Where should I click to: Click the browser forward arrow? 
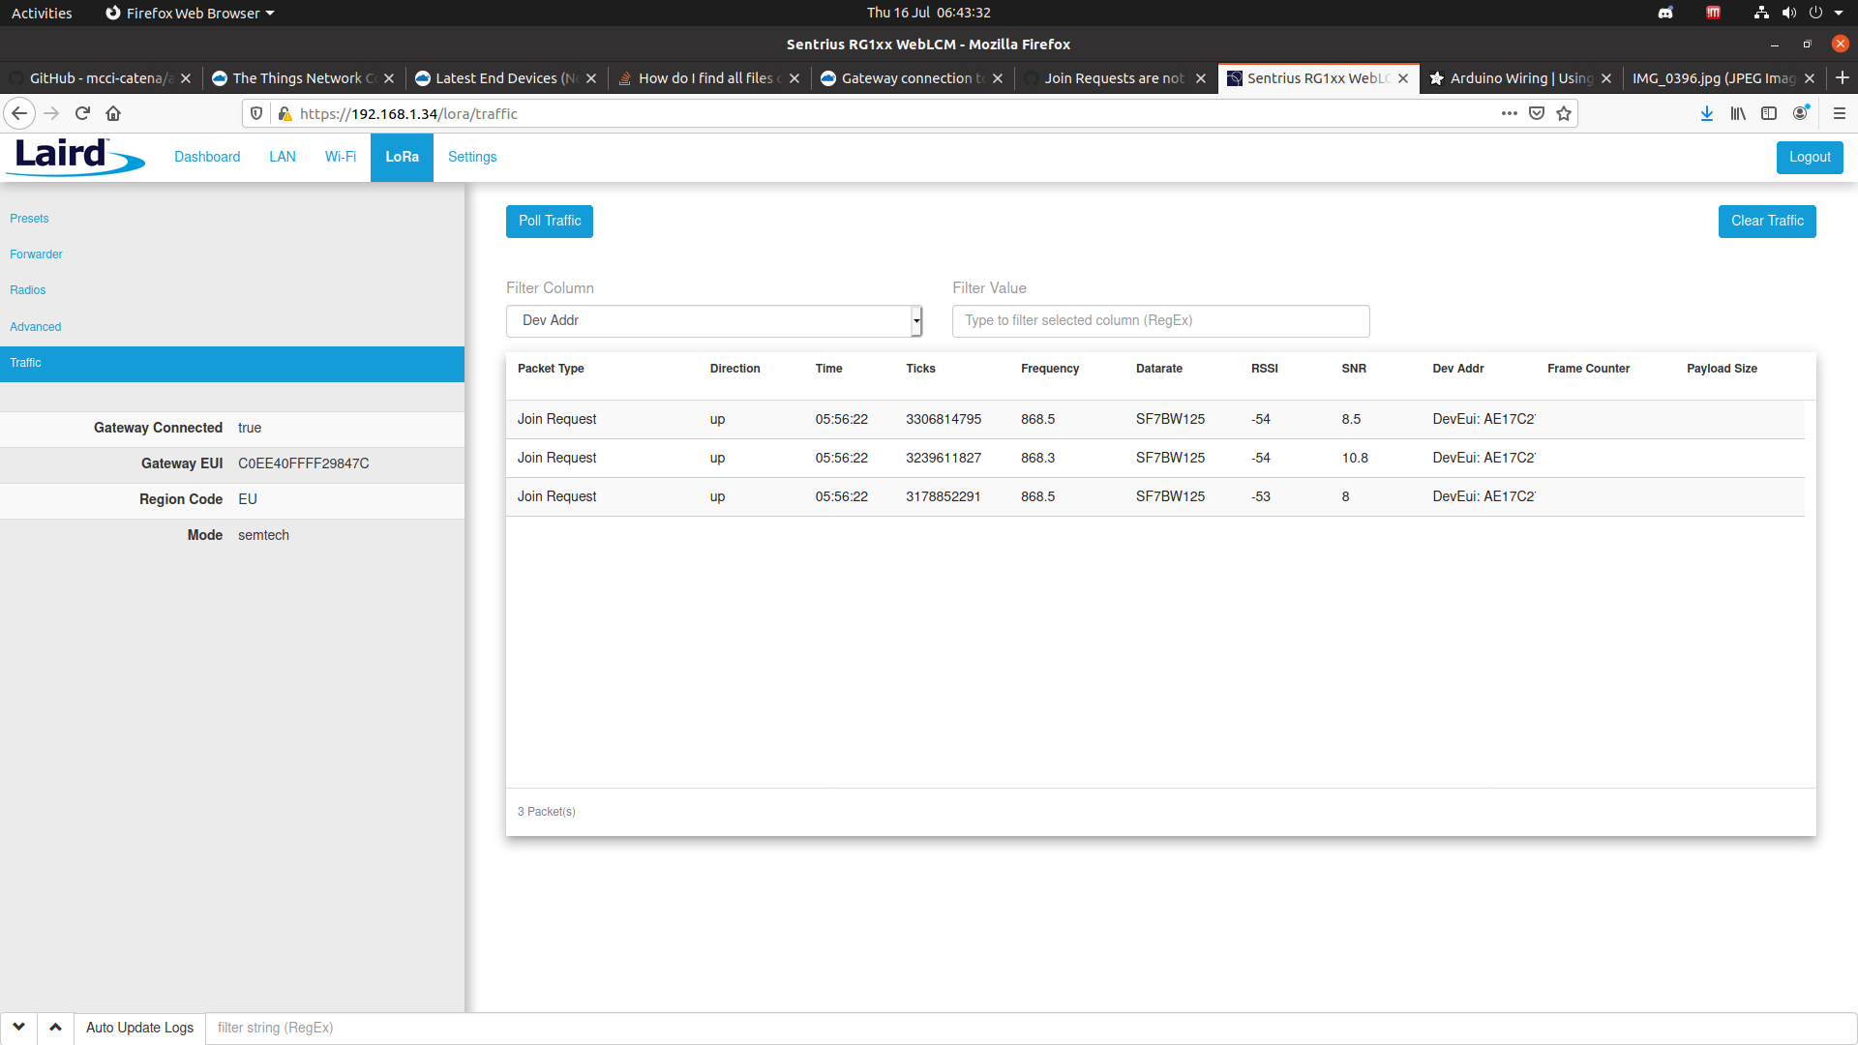point(51,113)
